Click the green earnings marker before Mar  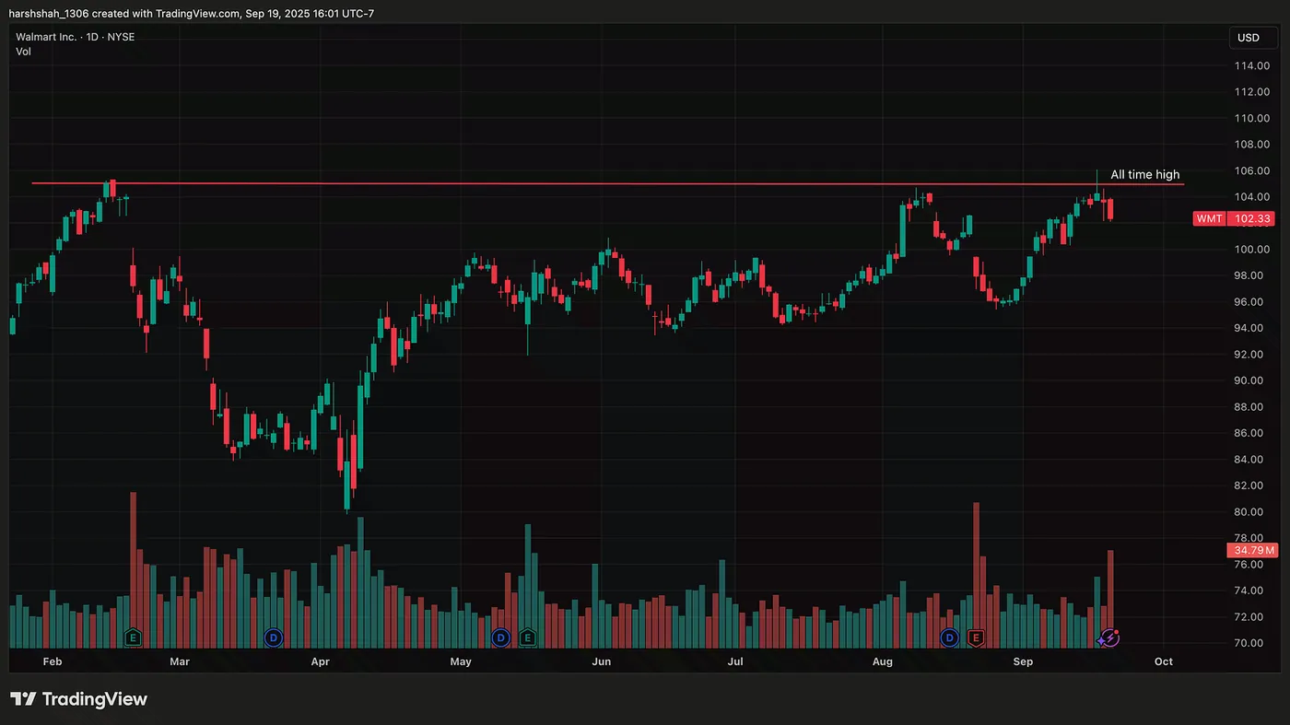pos(134,637)
